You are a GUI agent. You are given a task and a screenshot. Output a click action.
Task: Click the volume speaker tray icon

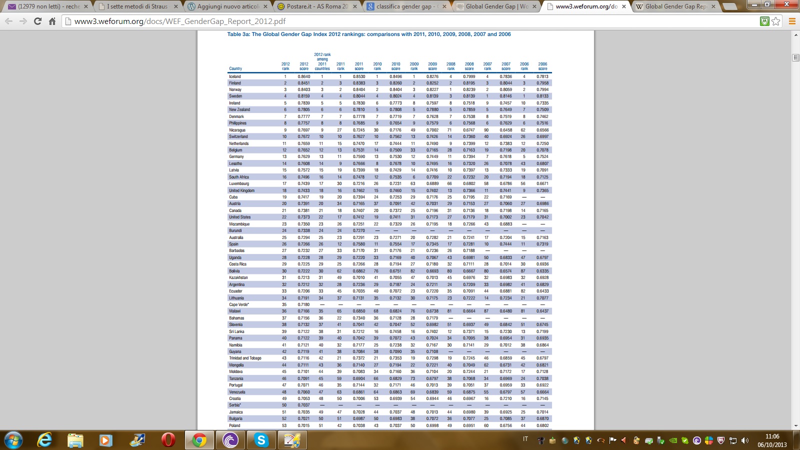coord(745,440)
